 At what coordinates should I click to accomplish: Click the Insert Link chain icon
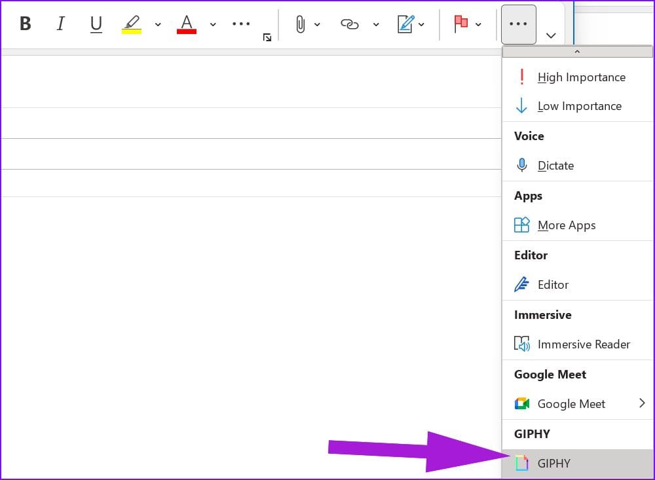point(350,24)
